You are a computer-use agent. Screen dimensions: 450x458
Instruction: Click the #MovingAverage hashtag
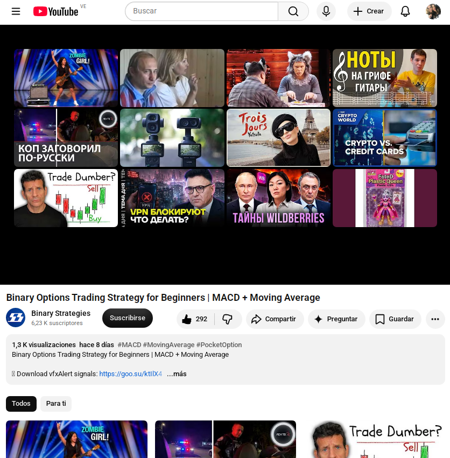pyautogui.click(x=168, y=344)
